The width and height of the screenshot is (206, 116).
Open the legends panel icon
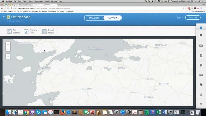201,85
